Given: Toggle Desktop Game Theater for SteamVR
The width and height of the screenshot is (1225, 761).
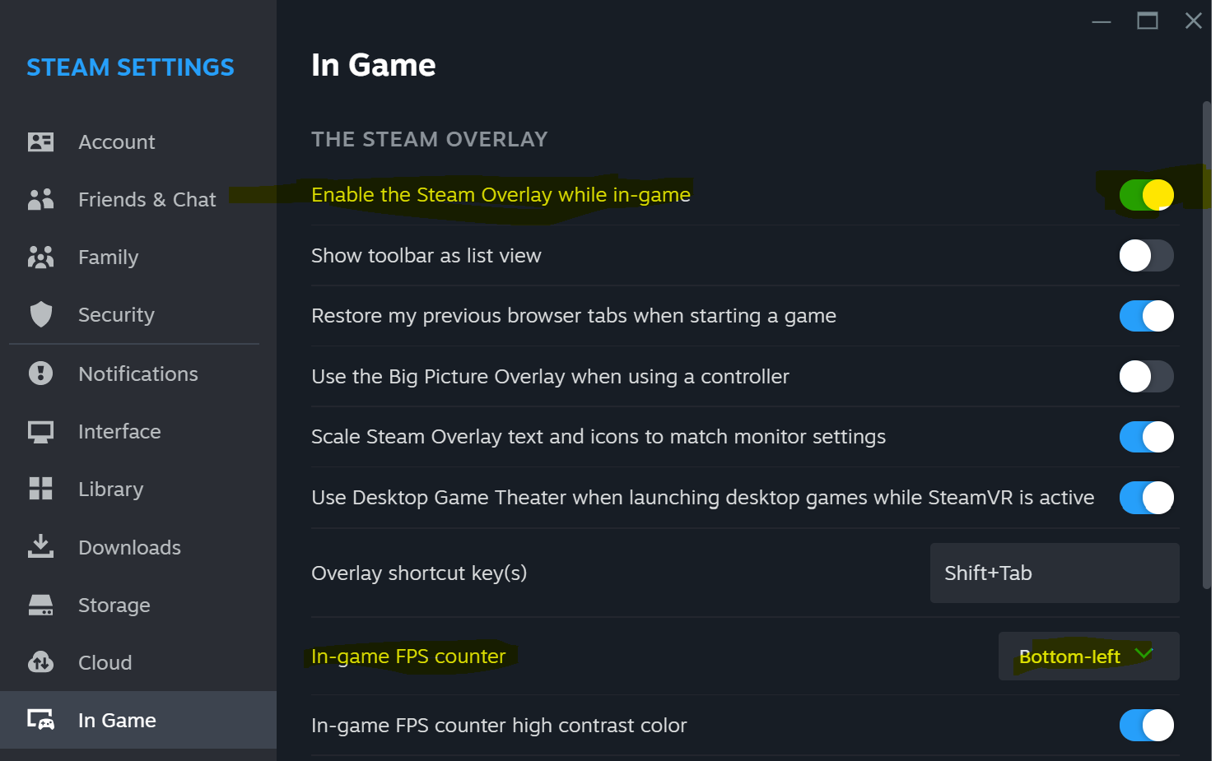Looking at the screenshot, I should click(x=1146, y=498).
